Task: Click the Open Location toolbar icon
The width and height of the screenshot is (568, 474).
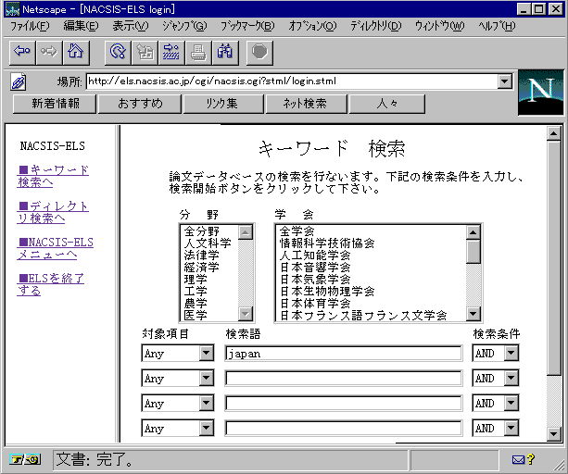Action: tap(171, 53)
